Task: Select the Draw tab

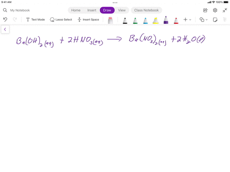Action: click(x=107, y=10)
